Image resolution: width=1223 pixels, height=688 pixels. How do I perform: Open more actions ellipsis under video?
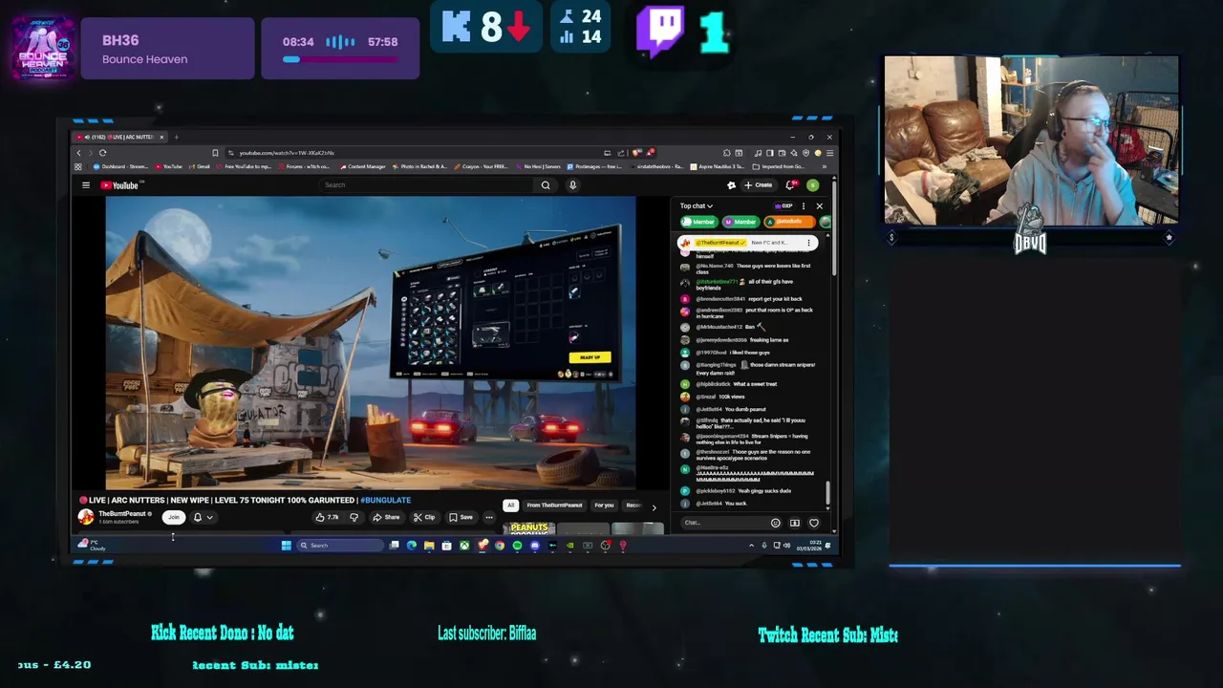coord(489,517)
